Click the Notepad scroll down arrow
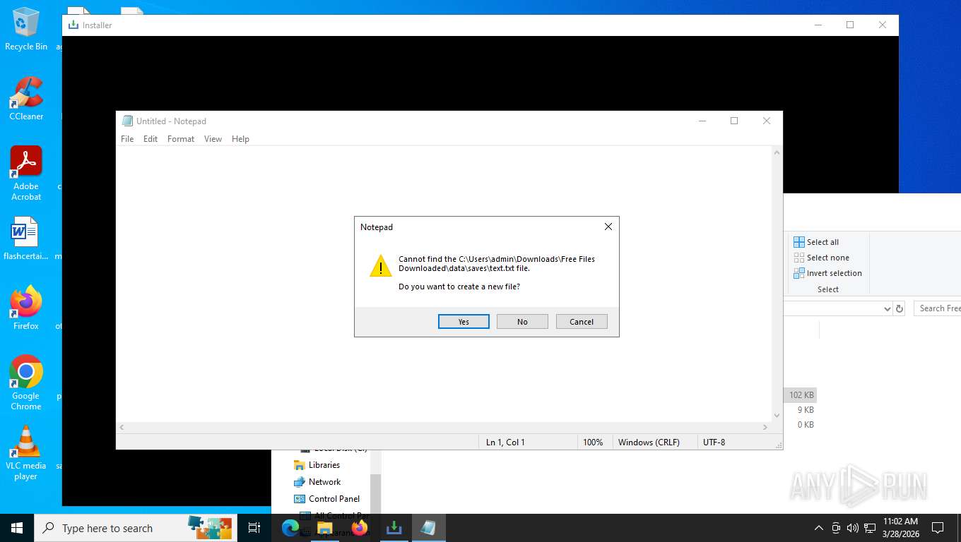961x542 pixels. (x=777, y=416)
